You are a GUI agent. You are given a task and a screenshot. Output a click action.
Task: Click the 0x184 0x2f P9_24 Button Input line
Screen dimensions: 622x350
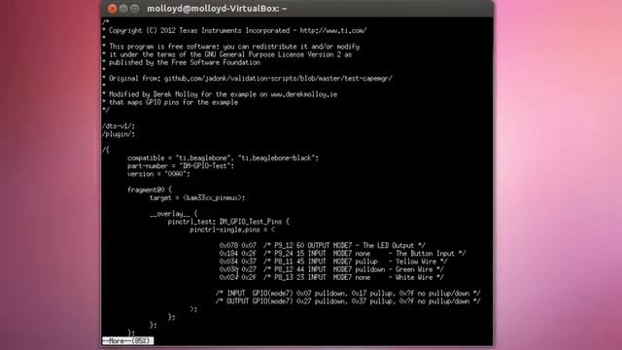coord(342,254)
